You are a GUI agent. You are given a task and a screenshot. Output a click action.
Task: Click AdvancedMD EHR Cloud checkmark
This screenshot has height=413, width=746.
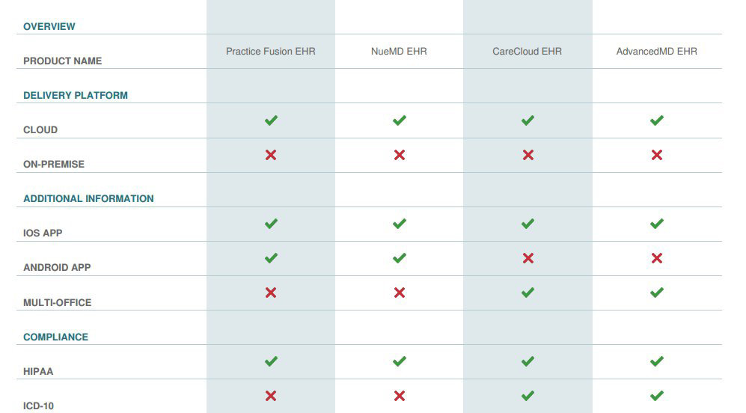coord(656,120)
